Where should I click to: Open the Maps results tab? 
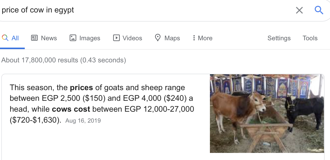[172, 38]
